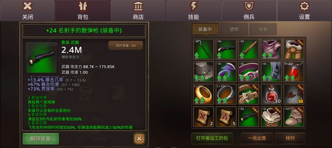Click the 一批出售 bulk sell button

point(257,138)
